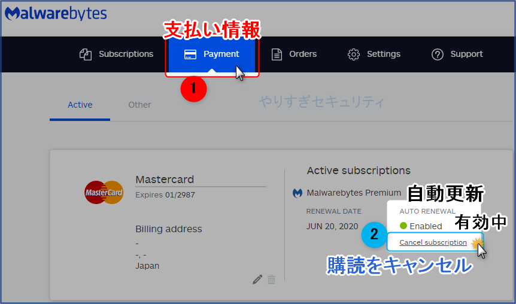Select the AUTO RENEWAL label
516x304 pixels.
[427, 211]
